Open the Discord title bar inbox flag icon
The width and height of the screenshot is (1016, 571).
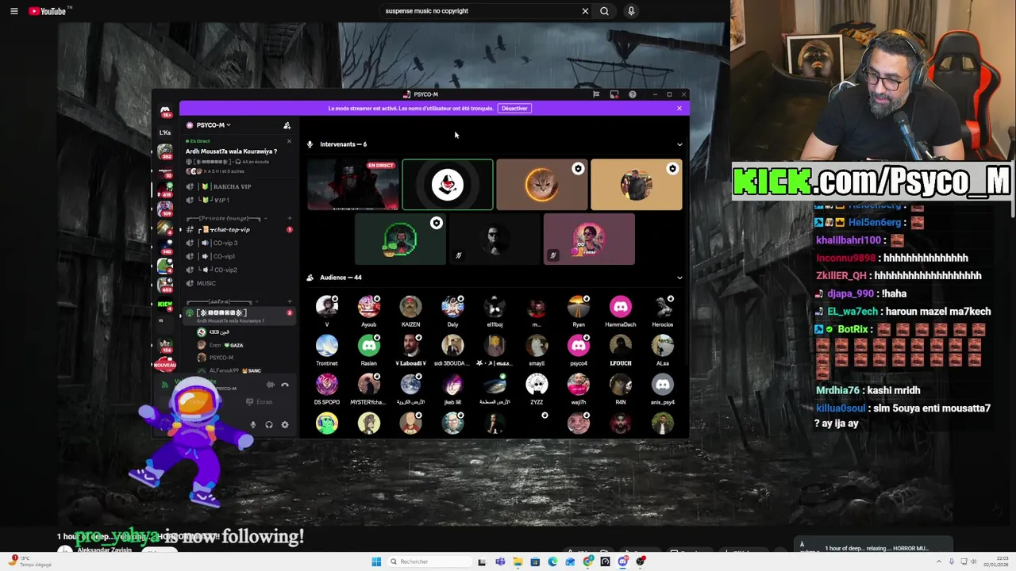tap(596, 94)
